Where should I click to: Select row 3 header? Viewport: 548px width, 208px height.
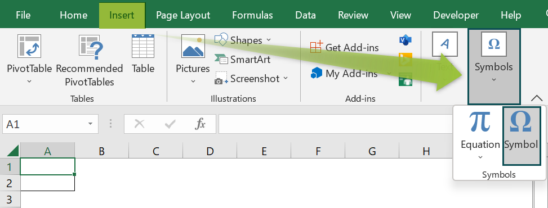pyautogui.click(x=10, y=199)
